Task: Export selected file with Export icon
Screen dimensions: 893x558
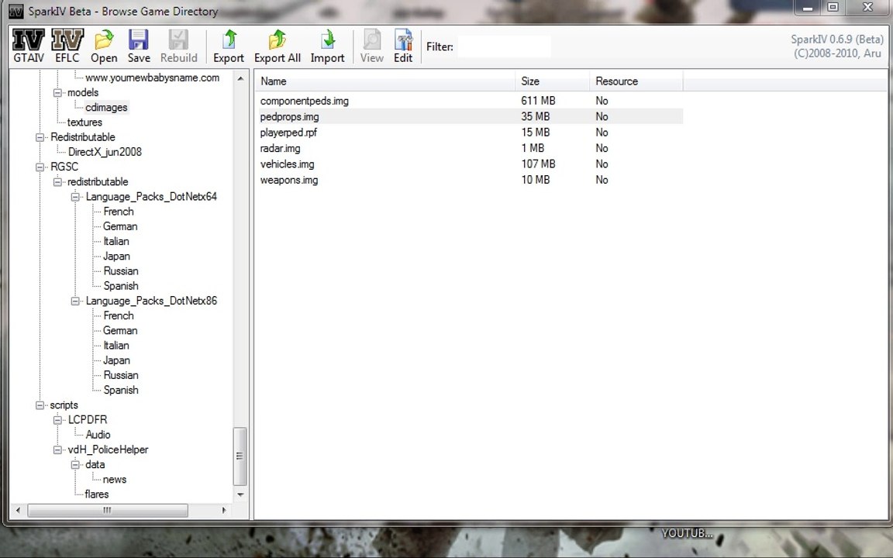Action: (229, 46)
